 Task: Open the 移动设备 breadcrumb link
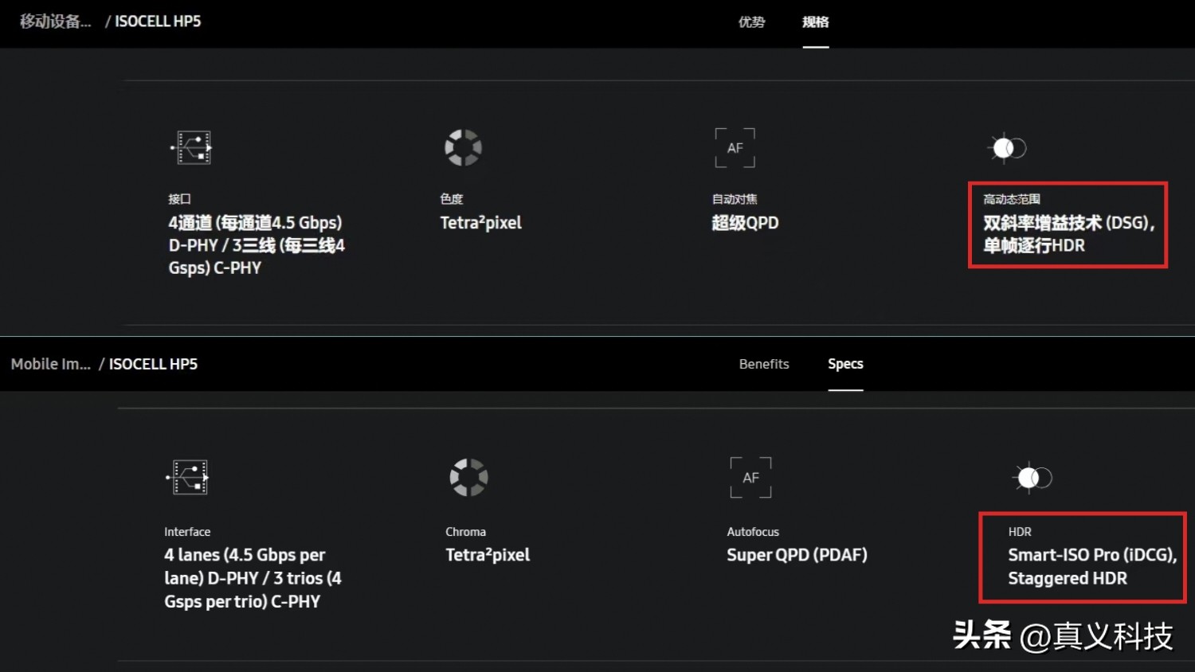(55, 21)
